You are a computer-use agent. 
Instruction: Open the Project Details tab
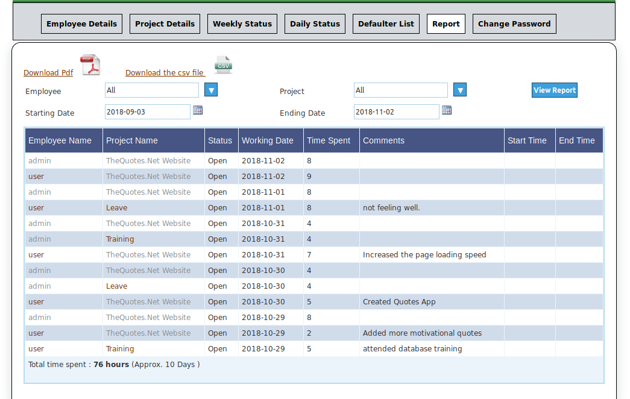(x=165, y=24)
